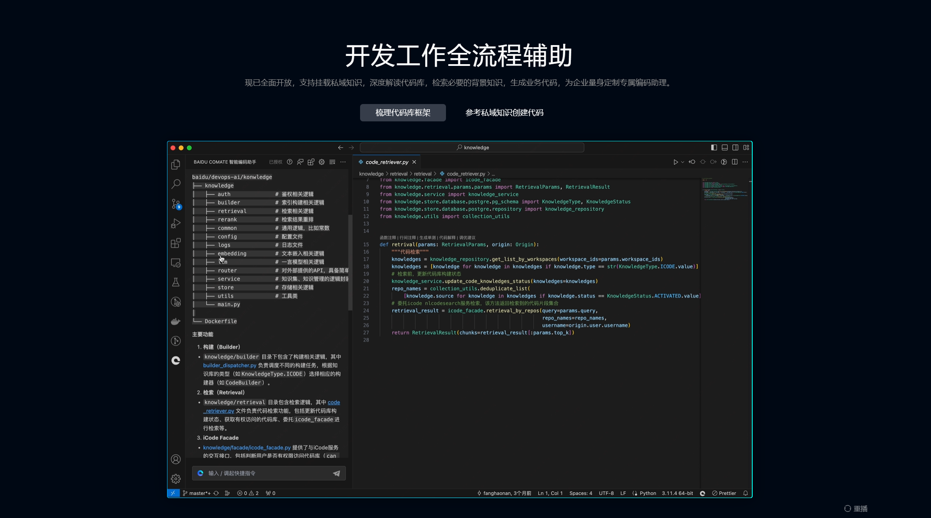Switch to the code_retriever.py editor tab
931x518 pixels.
pyautogui.click(x=387, y=162)
